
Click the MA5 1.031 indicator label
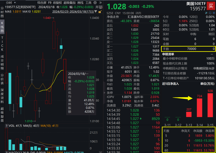13,12
